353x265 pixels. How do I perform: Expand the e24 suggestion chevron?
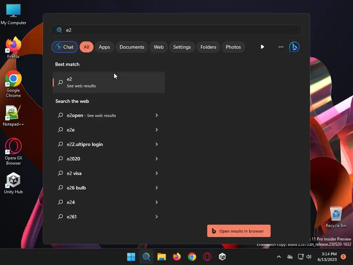click(x=157, y=202)
